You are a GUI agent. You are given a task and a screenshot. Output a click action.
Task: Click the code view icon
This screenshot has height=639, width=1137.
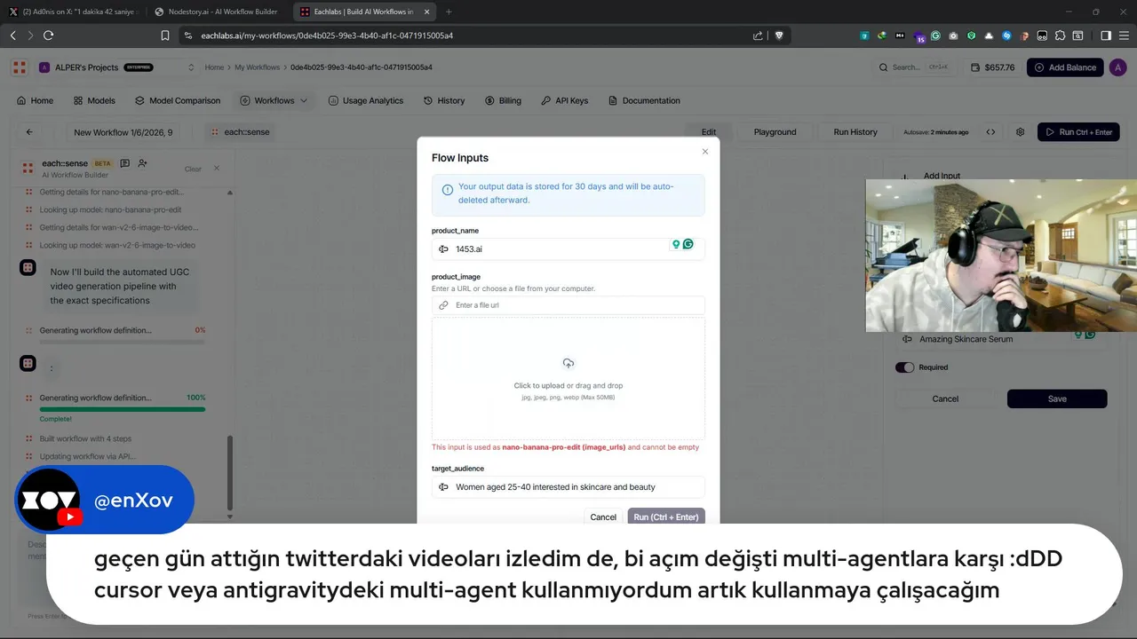(x=990, y=132)
